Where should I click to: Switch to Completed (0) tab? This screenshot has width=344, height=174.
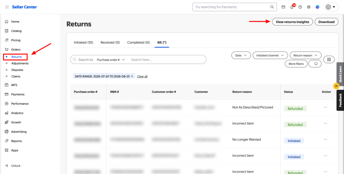(x=138, y=42)
